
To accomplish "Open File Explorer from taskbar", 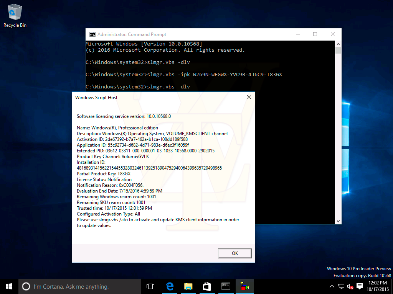I will point(188,286).
